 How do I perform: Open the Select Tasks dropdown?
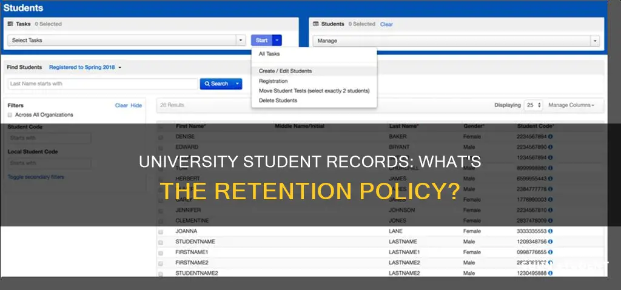coord(126,41)
